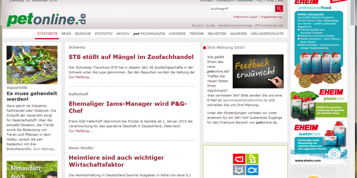Open headline Ehemaliger Iams-Manager wird P&G-Chef

tap(128, 107)
